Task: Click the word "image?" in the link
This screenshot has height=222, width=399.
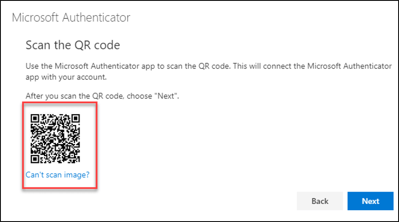Action: [77, 174]
